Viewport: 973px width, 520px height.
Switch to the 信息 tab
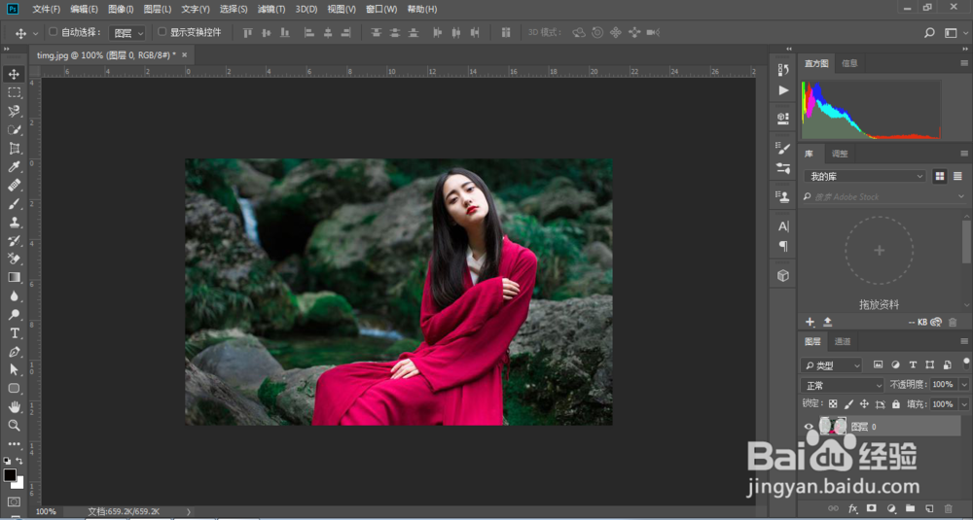click(x=849, y=63)
